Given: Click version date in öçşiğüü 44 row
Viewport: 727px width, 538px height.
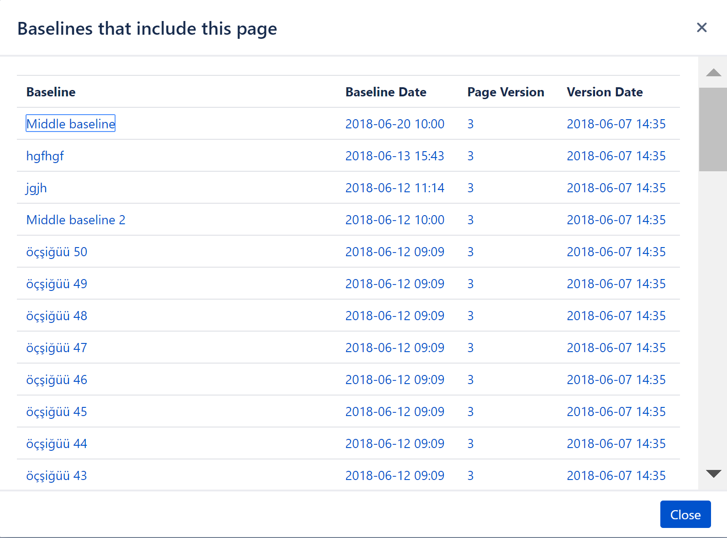Looking at the screenshot, I should coord(616,443).
